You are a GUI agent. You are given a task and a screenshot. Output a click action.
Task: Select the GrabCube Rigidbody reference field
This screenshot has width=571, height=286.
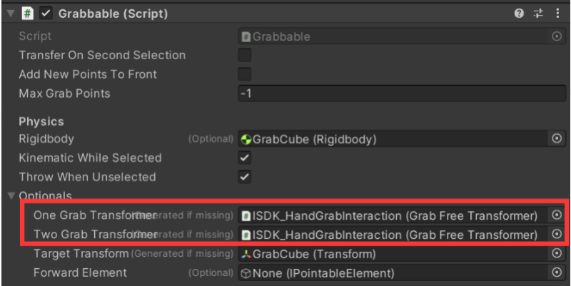(393, 139)
